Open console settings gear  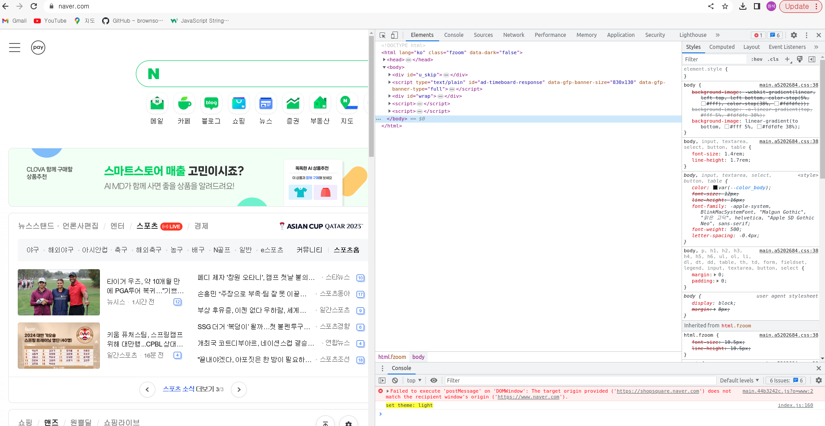point(819,380)
